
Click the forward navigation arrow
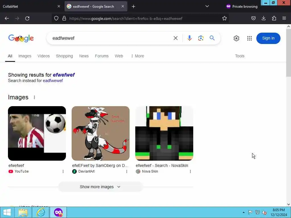[17, 18]
